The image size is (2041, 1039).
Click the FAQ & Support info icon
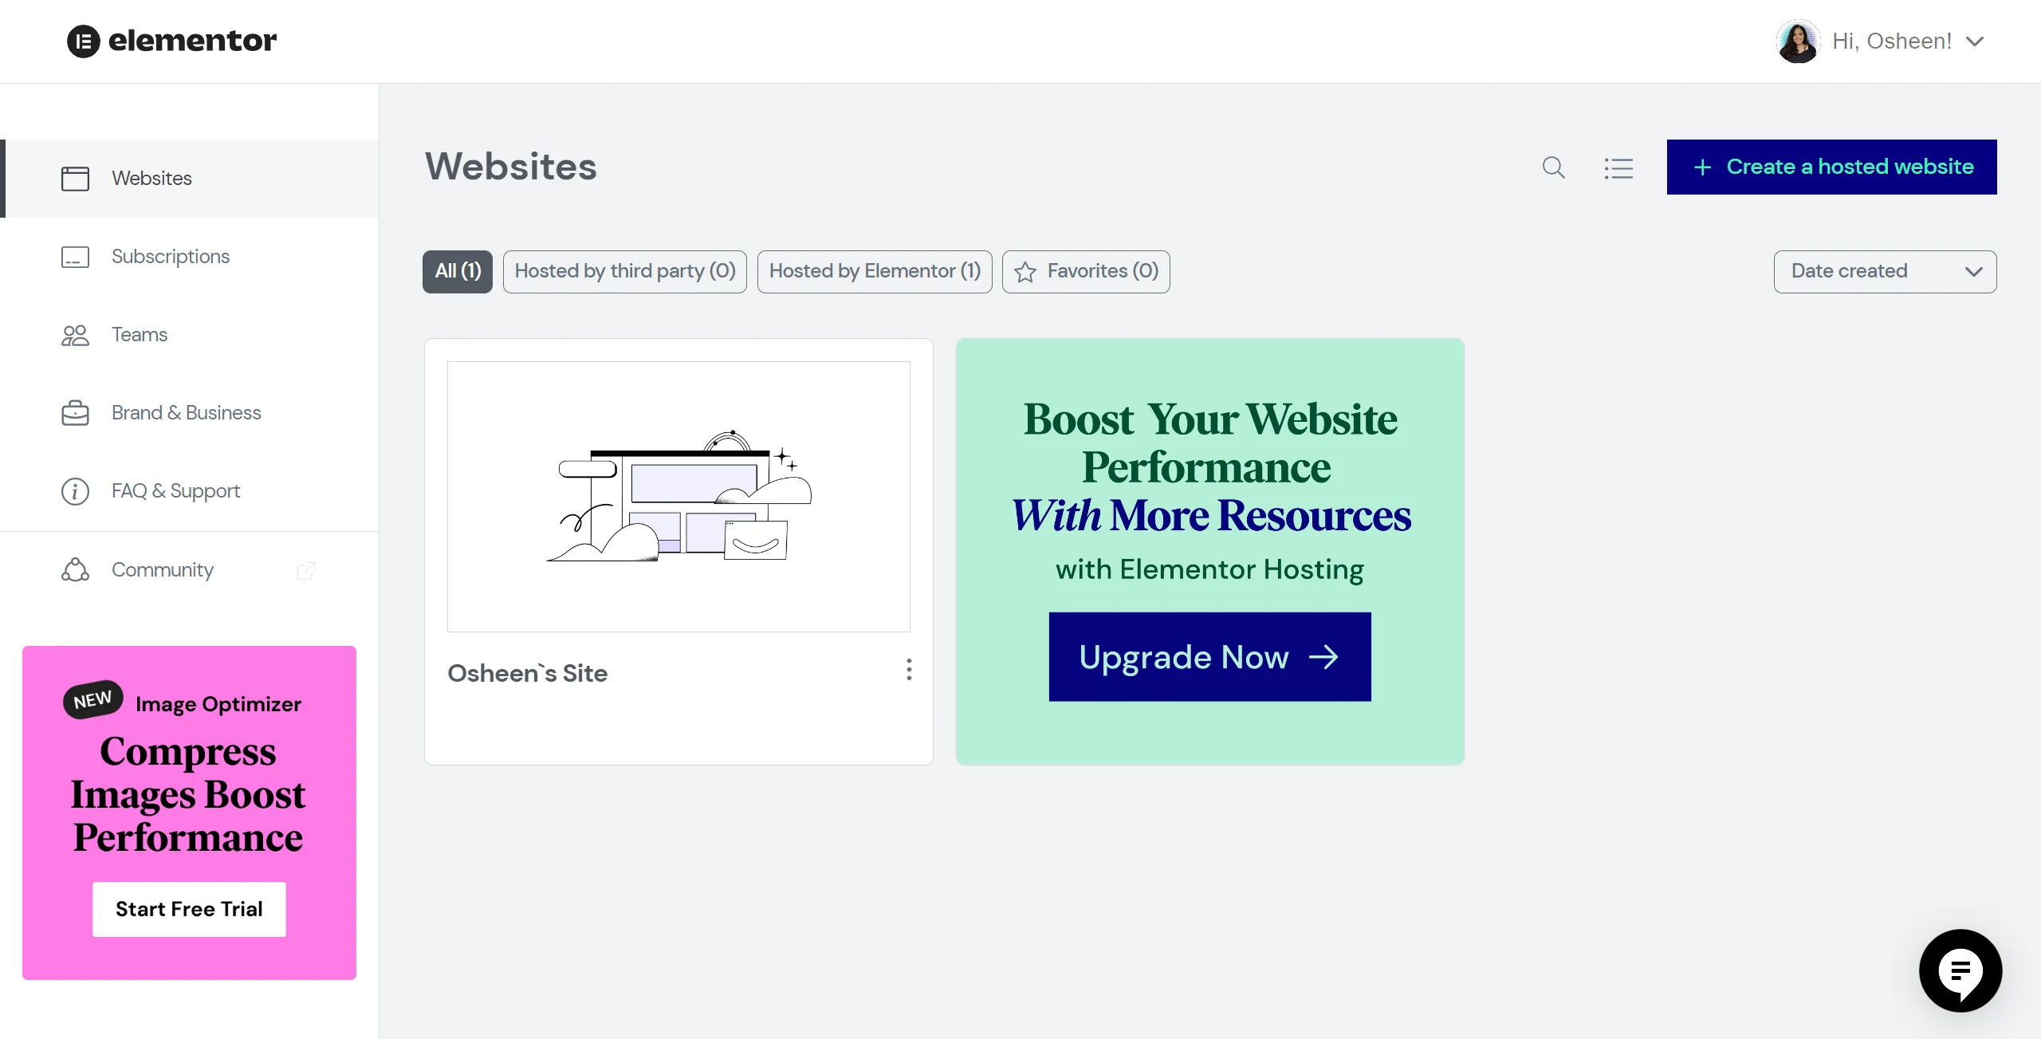click(75, 491)
